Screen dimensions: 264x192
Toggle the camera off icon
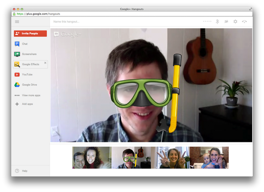226,22
